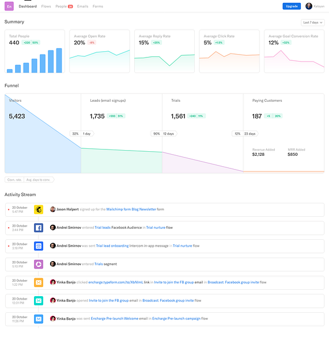
Task: Click the teal email opened icon
Action: [39, 301]
